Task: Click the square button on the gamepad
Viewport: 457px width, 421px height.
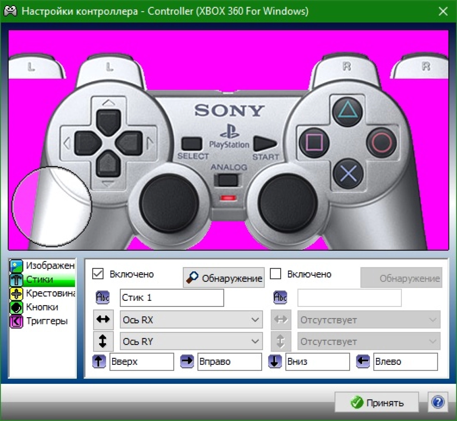Action: point(314,143)
